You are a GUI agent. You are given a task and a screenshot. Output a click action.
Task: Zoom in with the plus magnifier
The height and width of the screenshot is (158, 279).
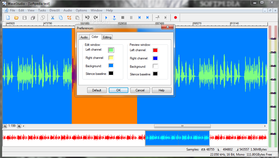pos(19,126)
